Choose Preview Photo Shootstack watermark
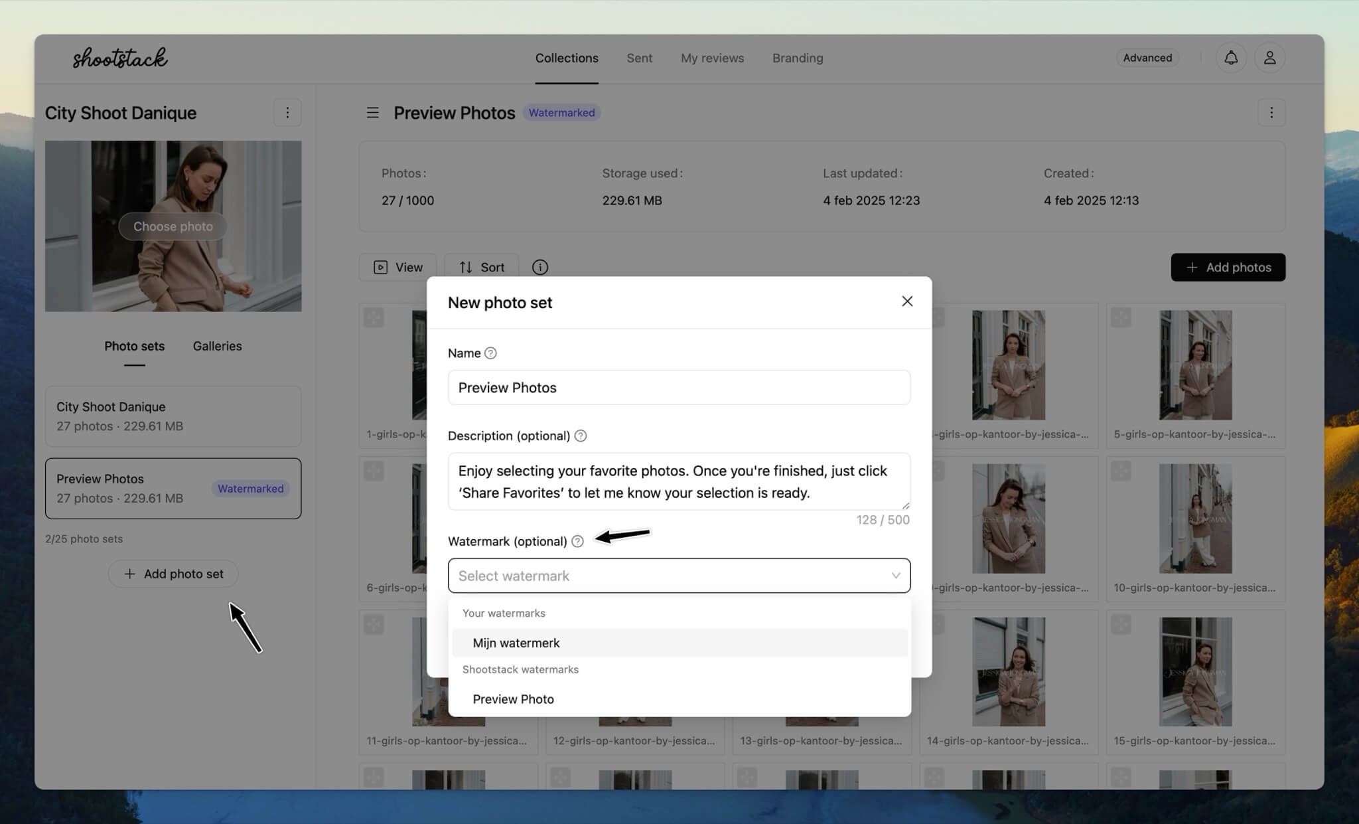Screen dimensions: 1359x824 tap(679, 699)
